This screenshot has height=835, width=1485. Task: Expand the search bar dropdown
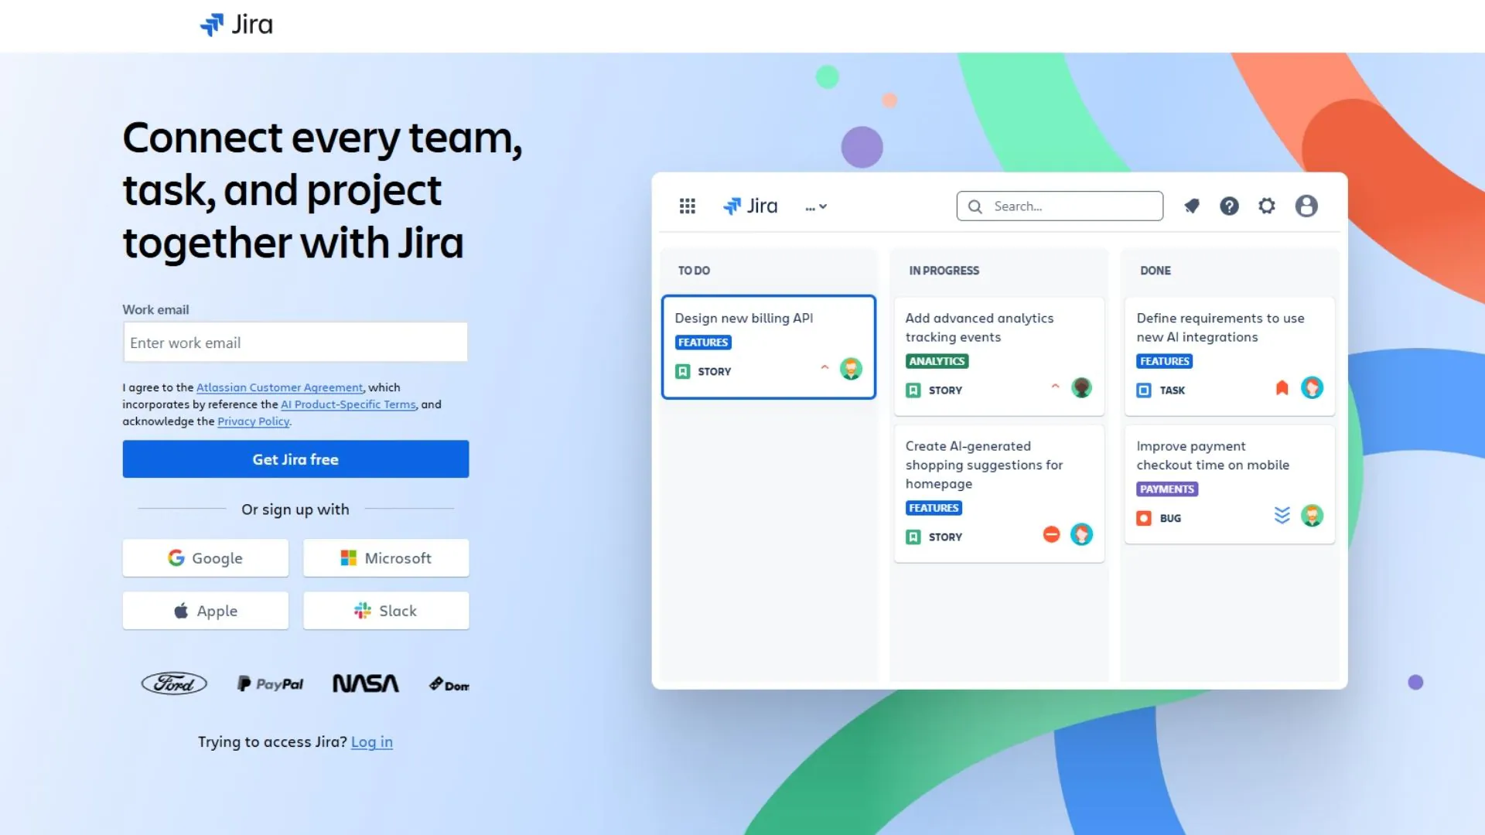click(1060, 206)
